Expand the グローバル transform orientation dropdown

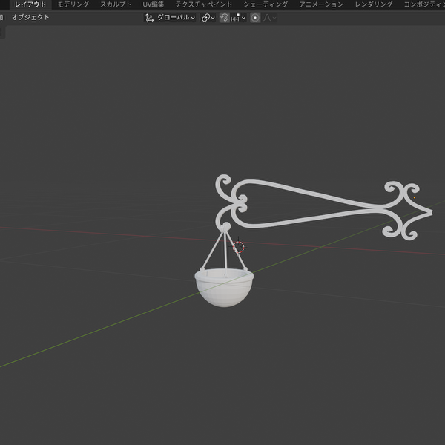[176, 17]
